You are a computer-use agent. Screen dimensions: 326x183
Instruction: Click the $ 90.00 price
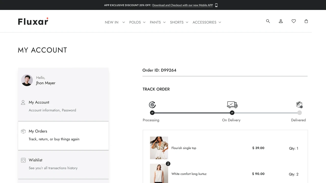click(x=258, y=174)
